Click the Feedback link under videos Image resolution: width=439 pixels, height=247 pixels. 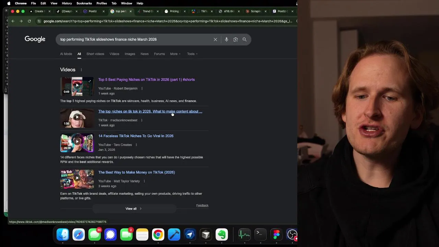point(202,205)
